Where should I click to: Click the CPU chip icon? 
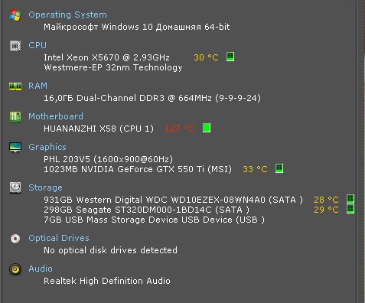click(15, 46)
